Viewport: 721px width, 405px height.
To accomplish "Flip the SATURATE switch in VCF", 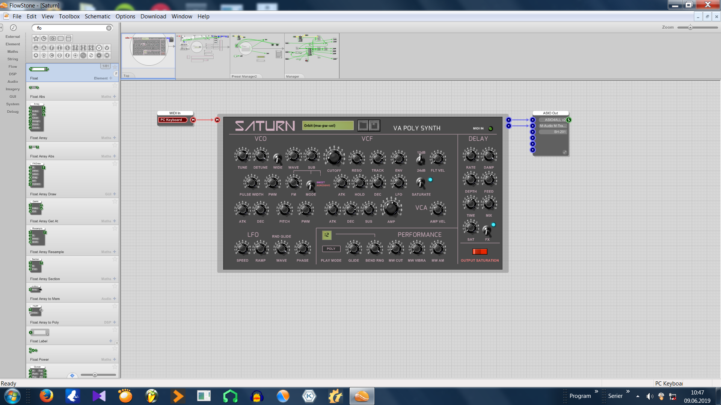I will 421,183.
